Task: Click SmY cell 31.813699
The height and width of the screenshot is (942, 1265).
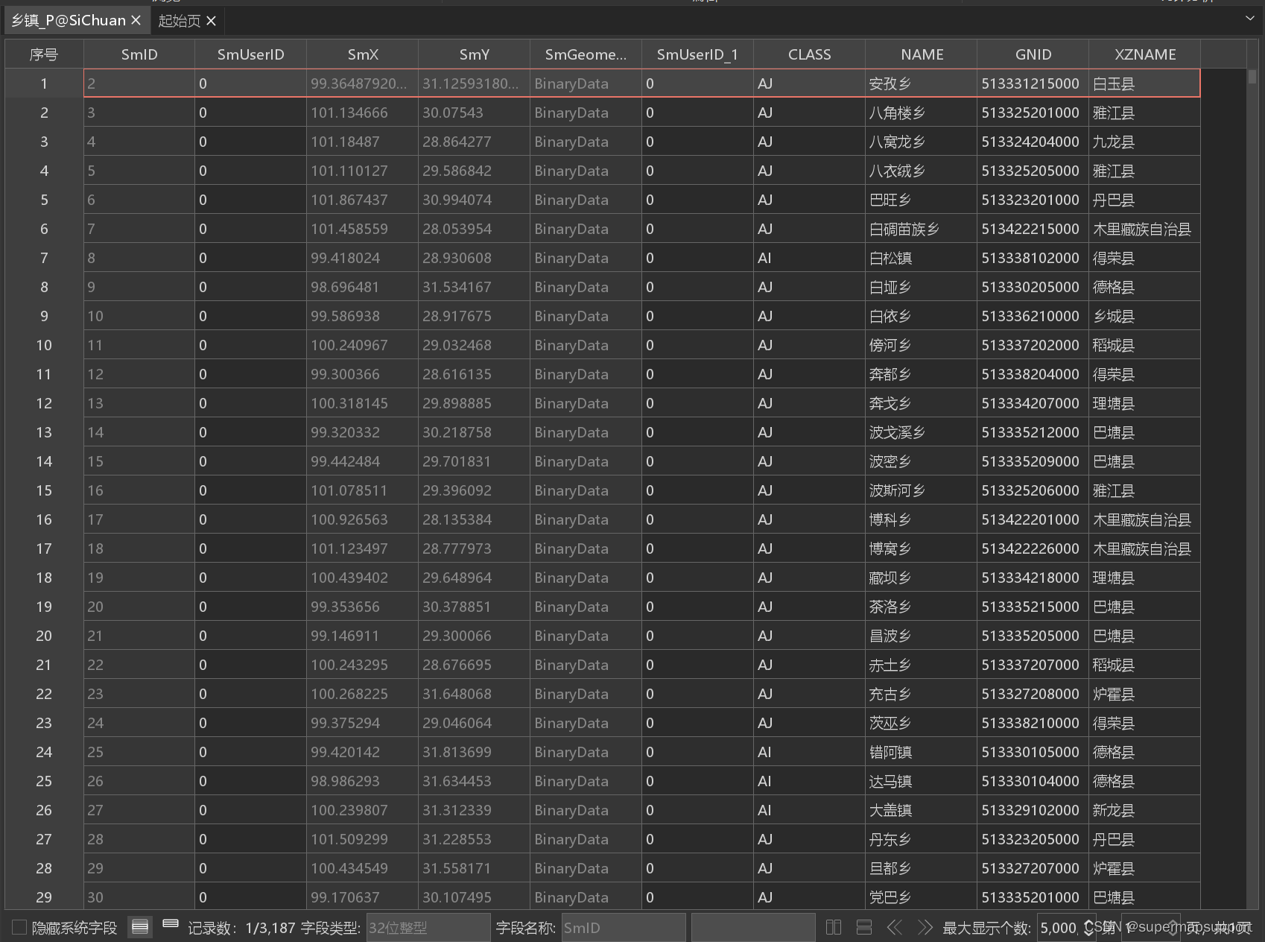Action: coord(474,752)
